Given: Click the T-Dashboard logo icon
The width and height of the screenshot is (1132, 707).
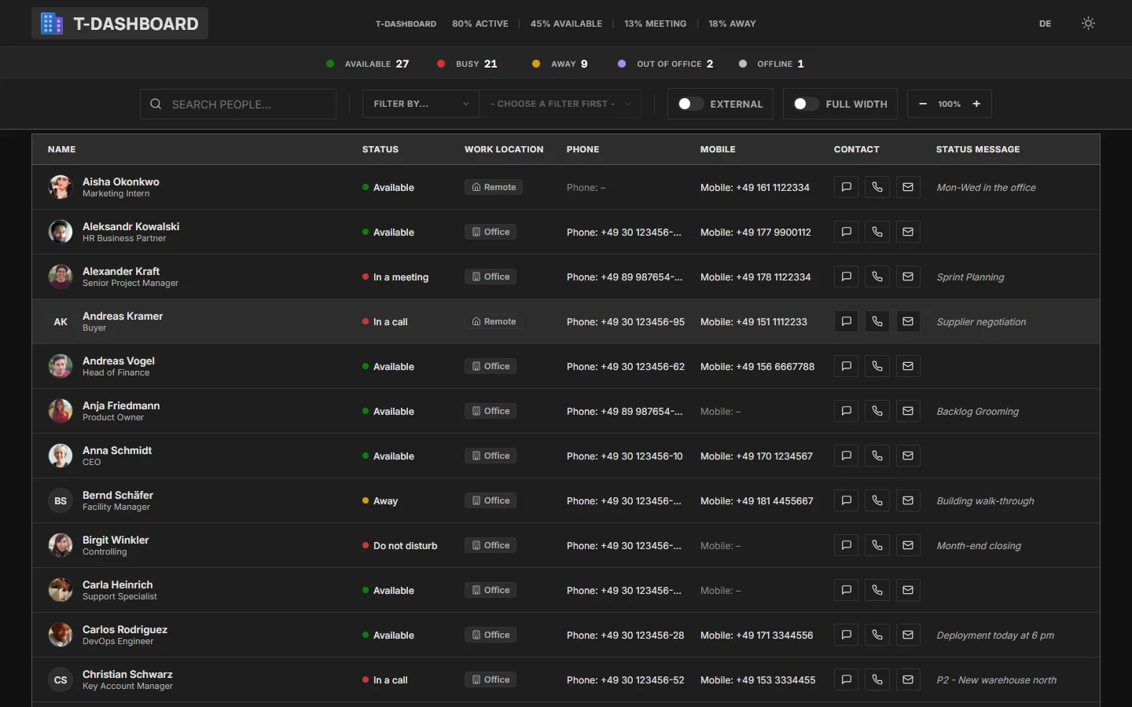Looking at the screenshot, I should click(x=52, y=24).
